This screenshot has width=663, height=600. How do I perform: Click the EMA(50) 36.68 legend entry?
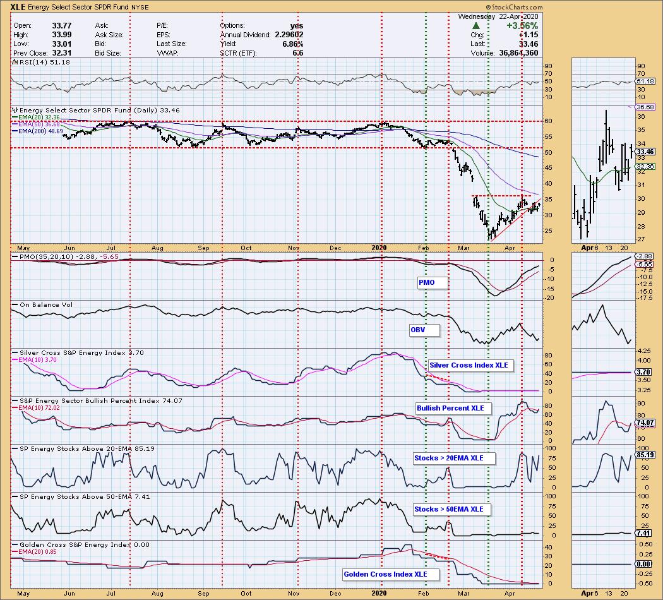tap(39, 124)
